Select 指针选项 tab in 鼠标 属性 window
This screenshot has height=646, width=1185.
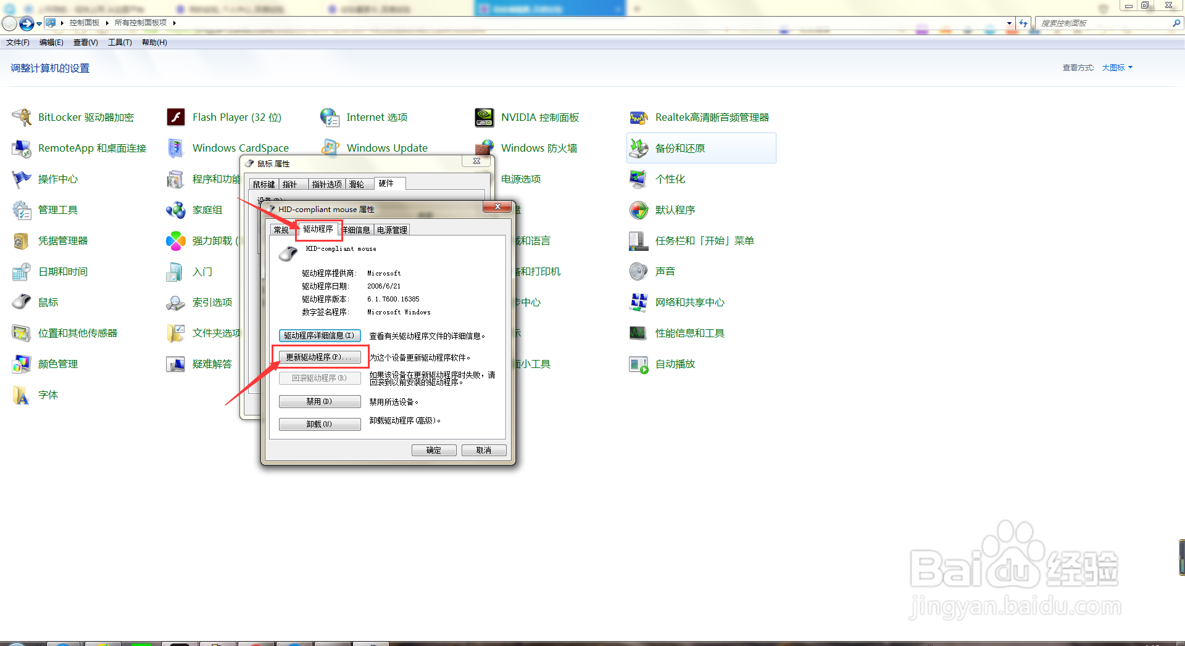click(326, 184)
